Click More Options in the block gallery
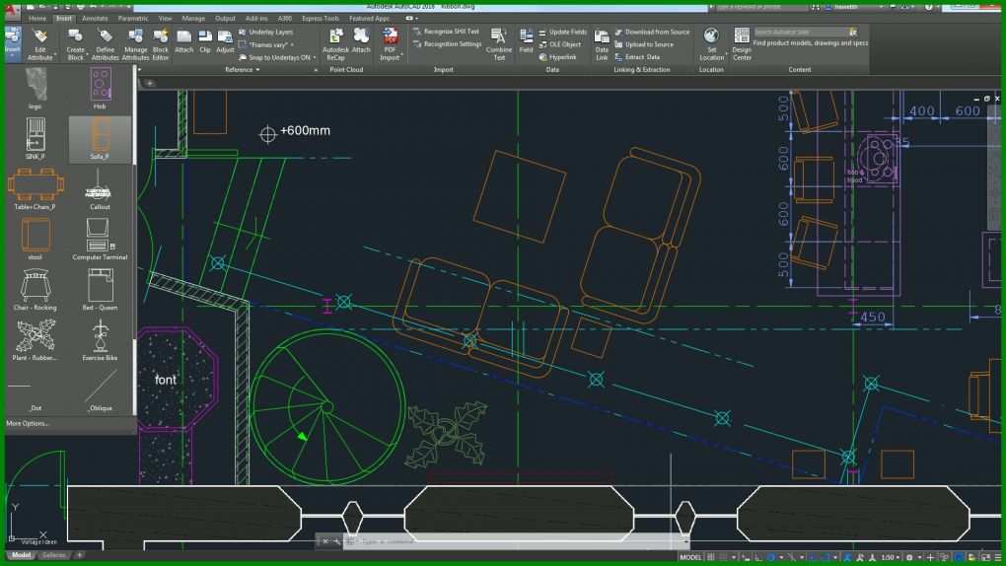The image size is (1006, 566). (x=27, y=424)
